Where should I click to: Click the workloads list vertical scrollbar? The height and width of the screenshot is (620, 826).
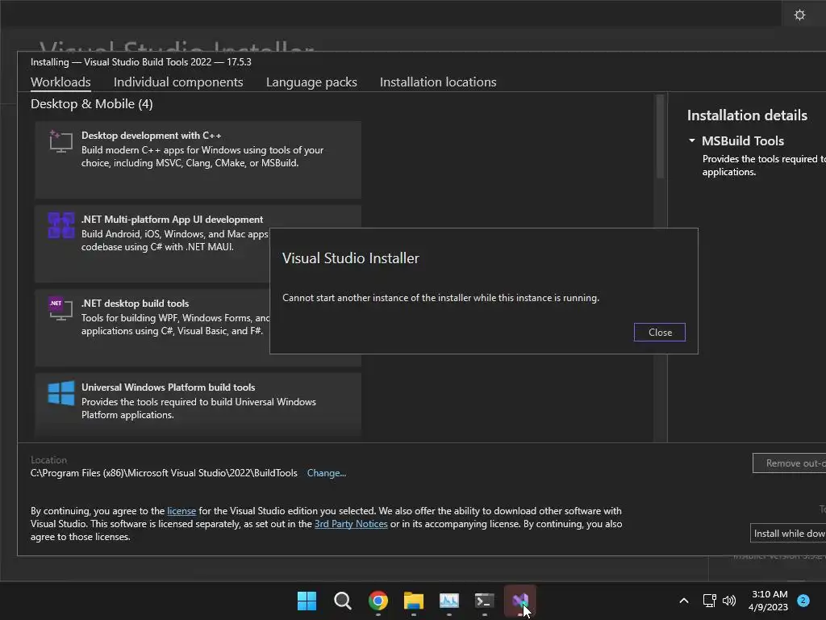coord(660,137)
